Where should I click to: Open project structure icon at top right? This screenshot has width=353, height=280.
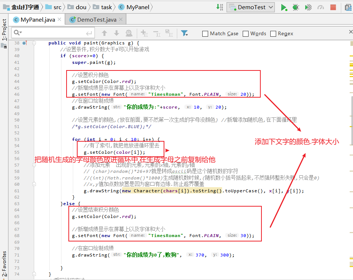[348, 7]
